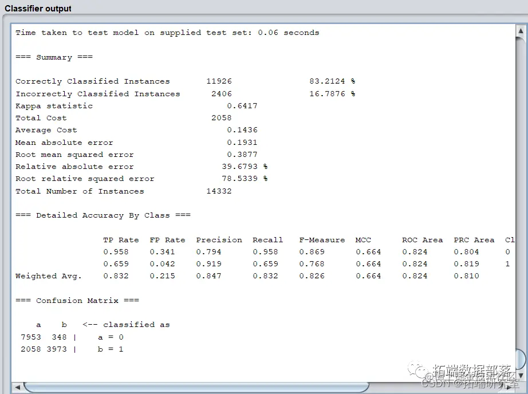
Task: Click the FP Rate value 0.341
Action: click(x=162, y=252)
